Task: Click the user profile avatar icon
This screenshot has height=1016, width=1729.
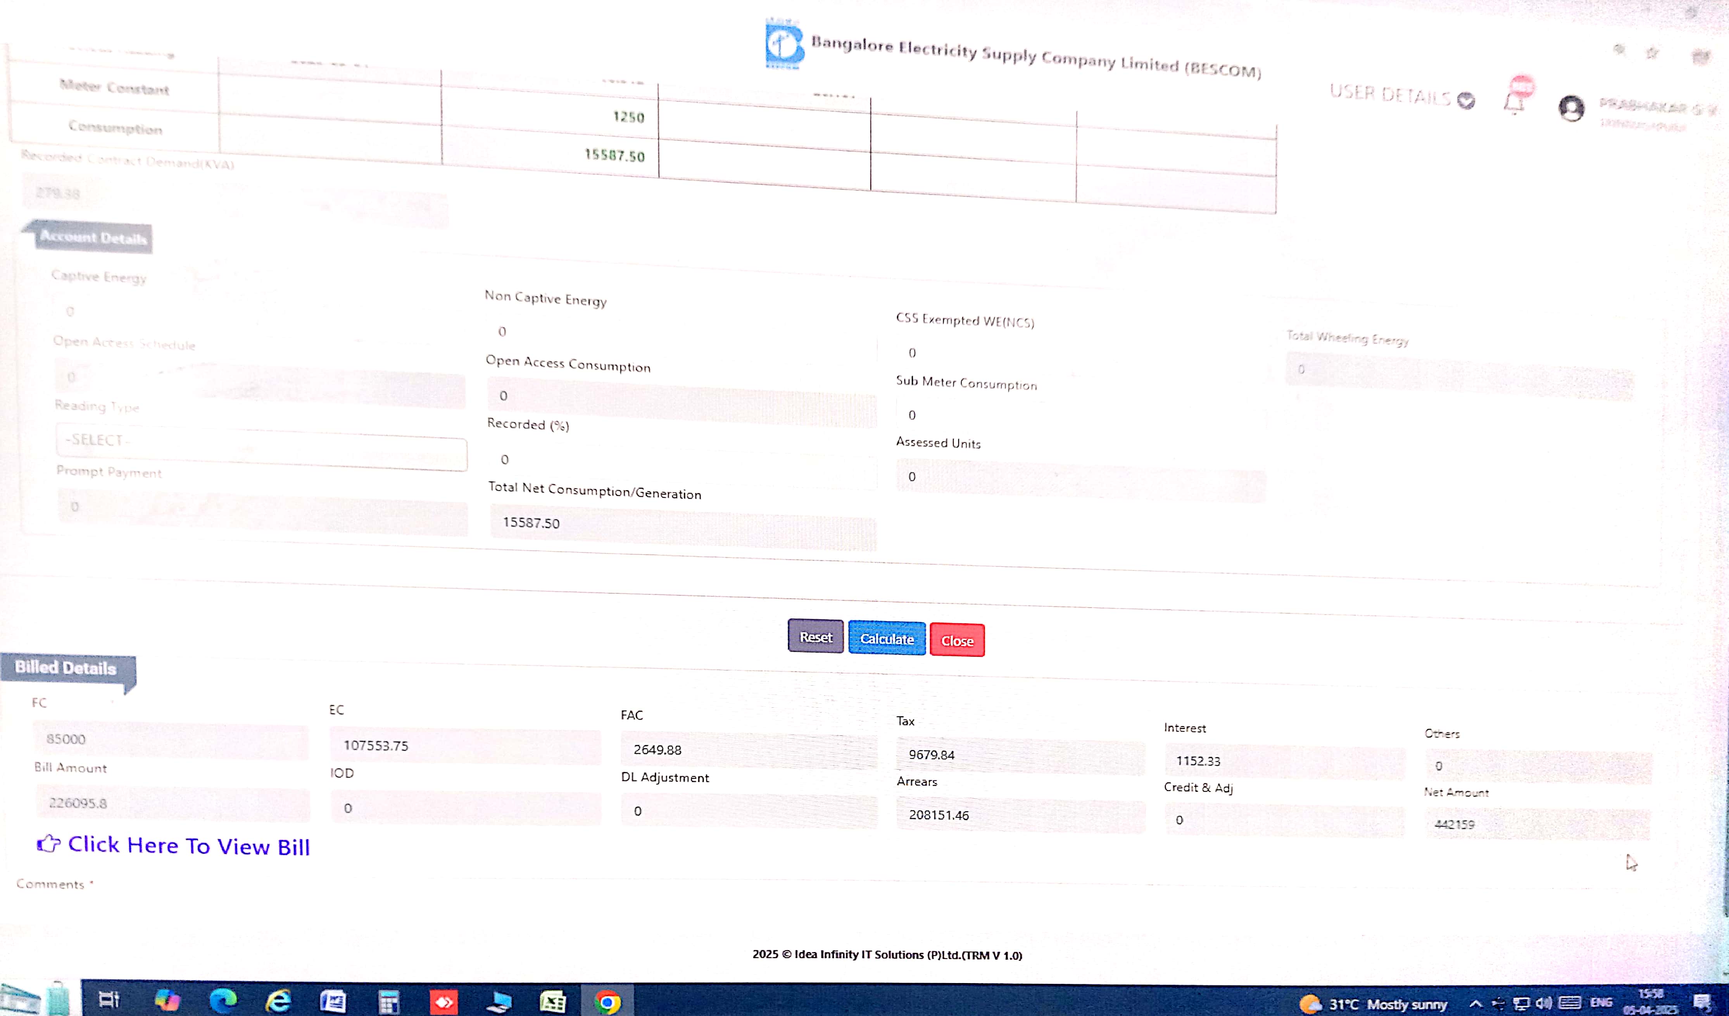Action: [1570, 109]
